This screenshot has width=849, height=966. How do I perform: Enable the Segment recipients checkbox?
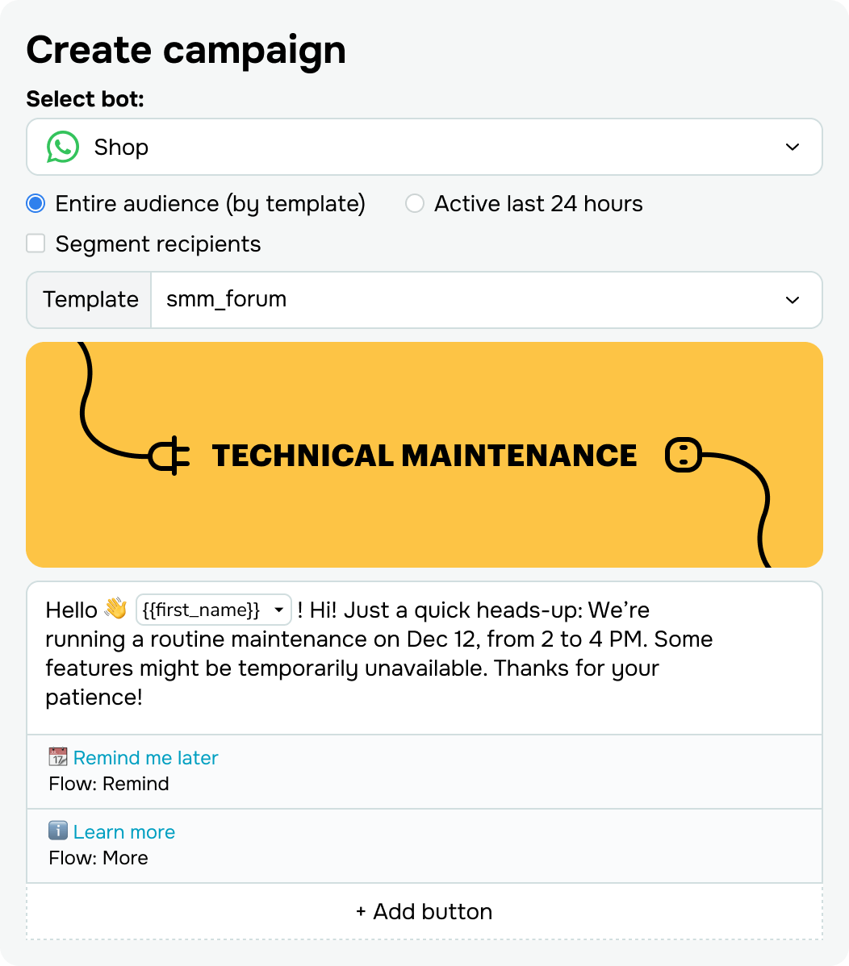pyautogui.click(x=36, y=243)
